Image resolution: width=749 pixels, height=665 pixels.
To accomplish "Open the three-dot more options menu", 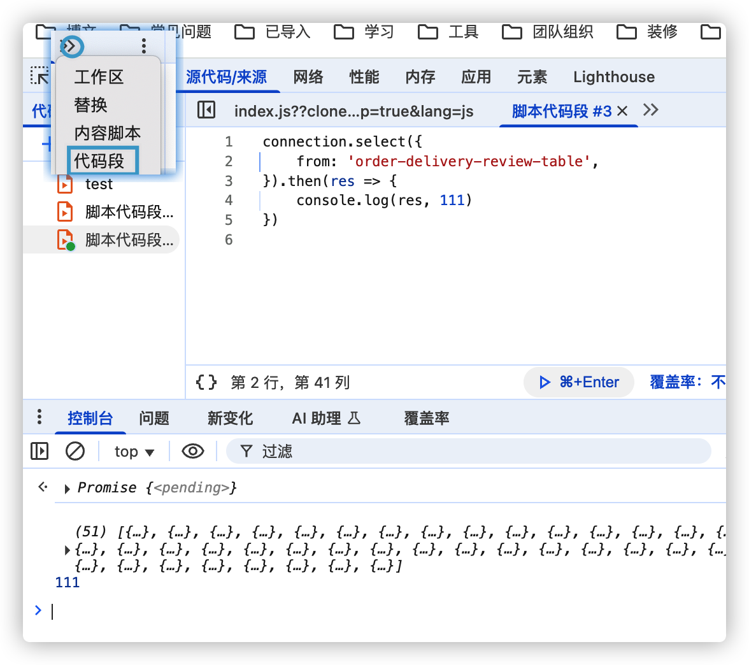I will pos(143,46).
